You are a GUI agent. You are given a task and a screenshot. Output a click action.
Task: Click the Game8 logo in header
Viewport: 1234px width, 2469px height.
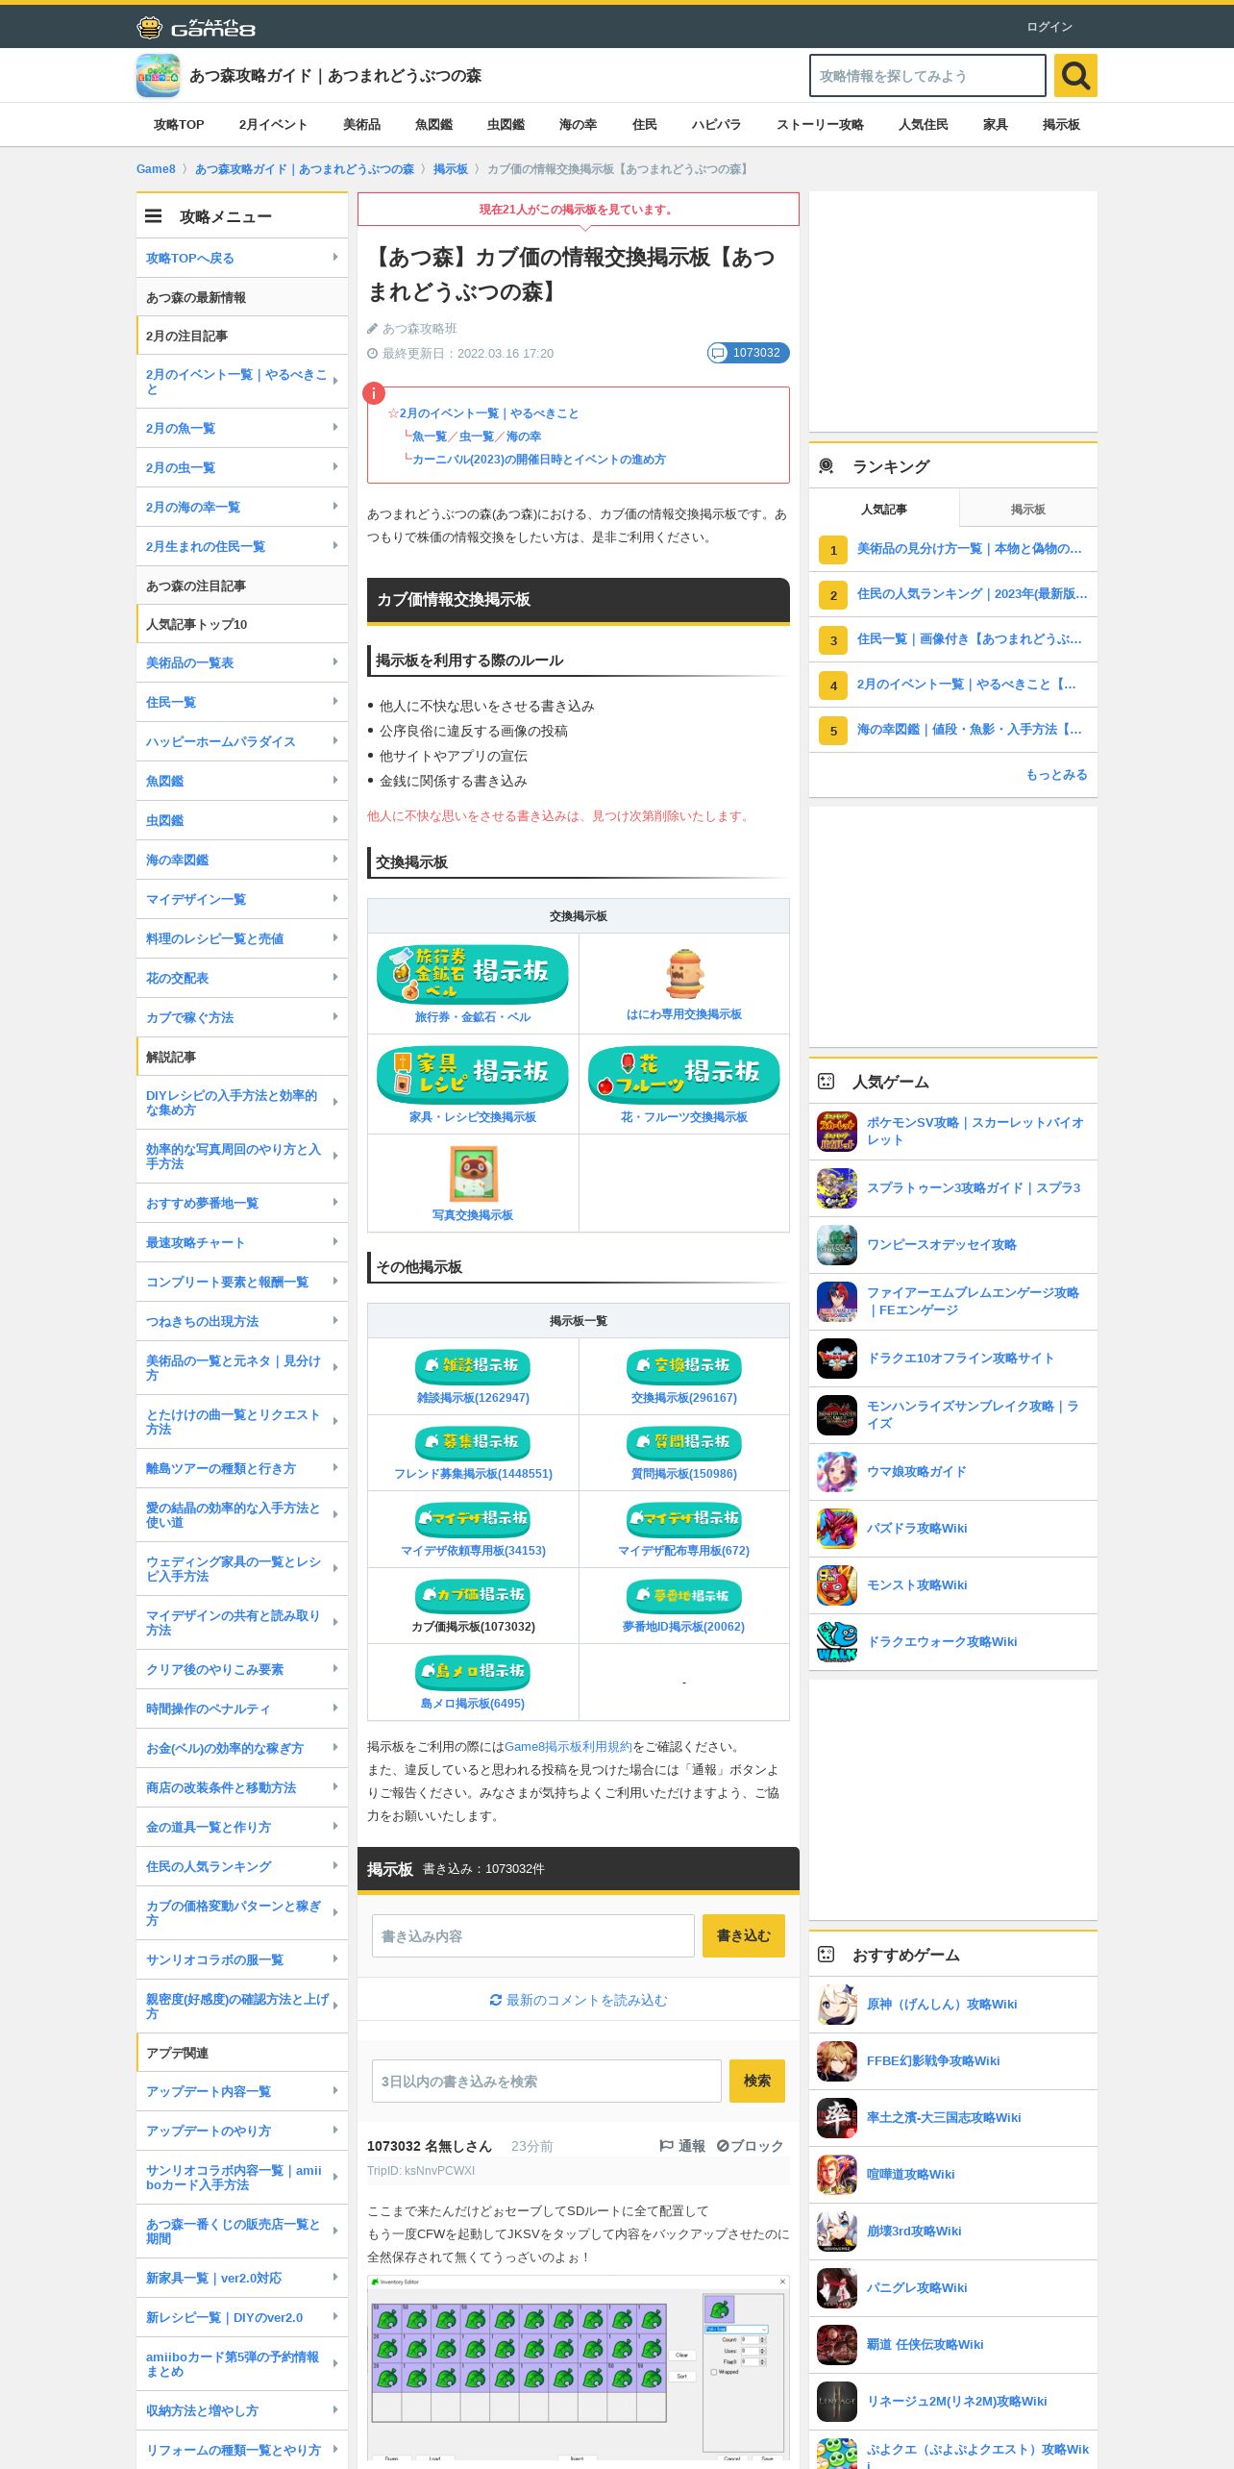pos(196,27)
